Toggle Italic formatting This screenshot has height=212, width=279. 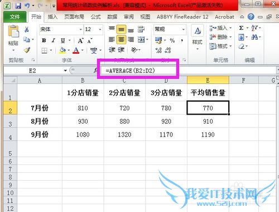54,40
